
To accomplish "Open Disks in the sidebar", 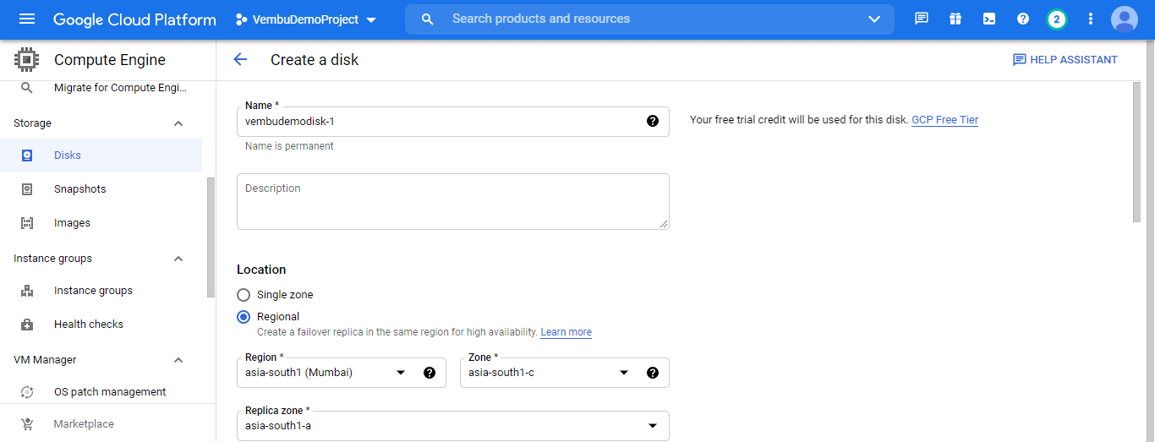I will [101, 156].
